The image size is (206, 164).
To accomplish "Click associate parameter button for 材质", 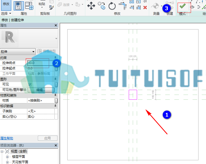I will coord(56,101).
